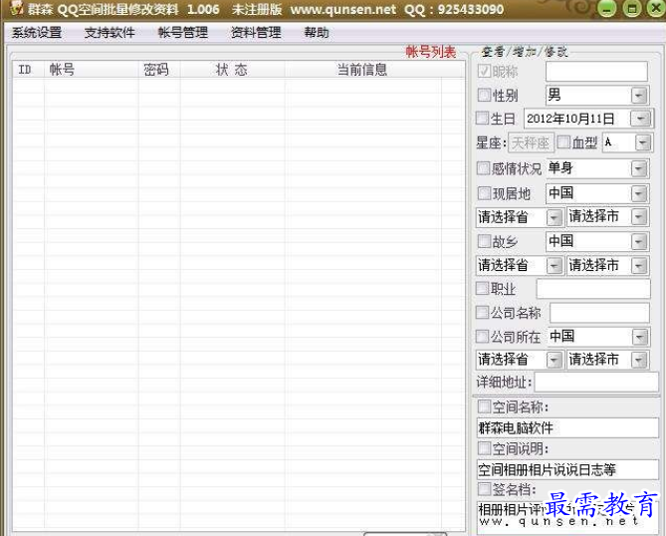This screenshot has height=536, width=666.
Task: Enable the 公司名称 checkbox
Action: click(483, 313)
